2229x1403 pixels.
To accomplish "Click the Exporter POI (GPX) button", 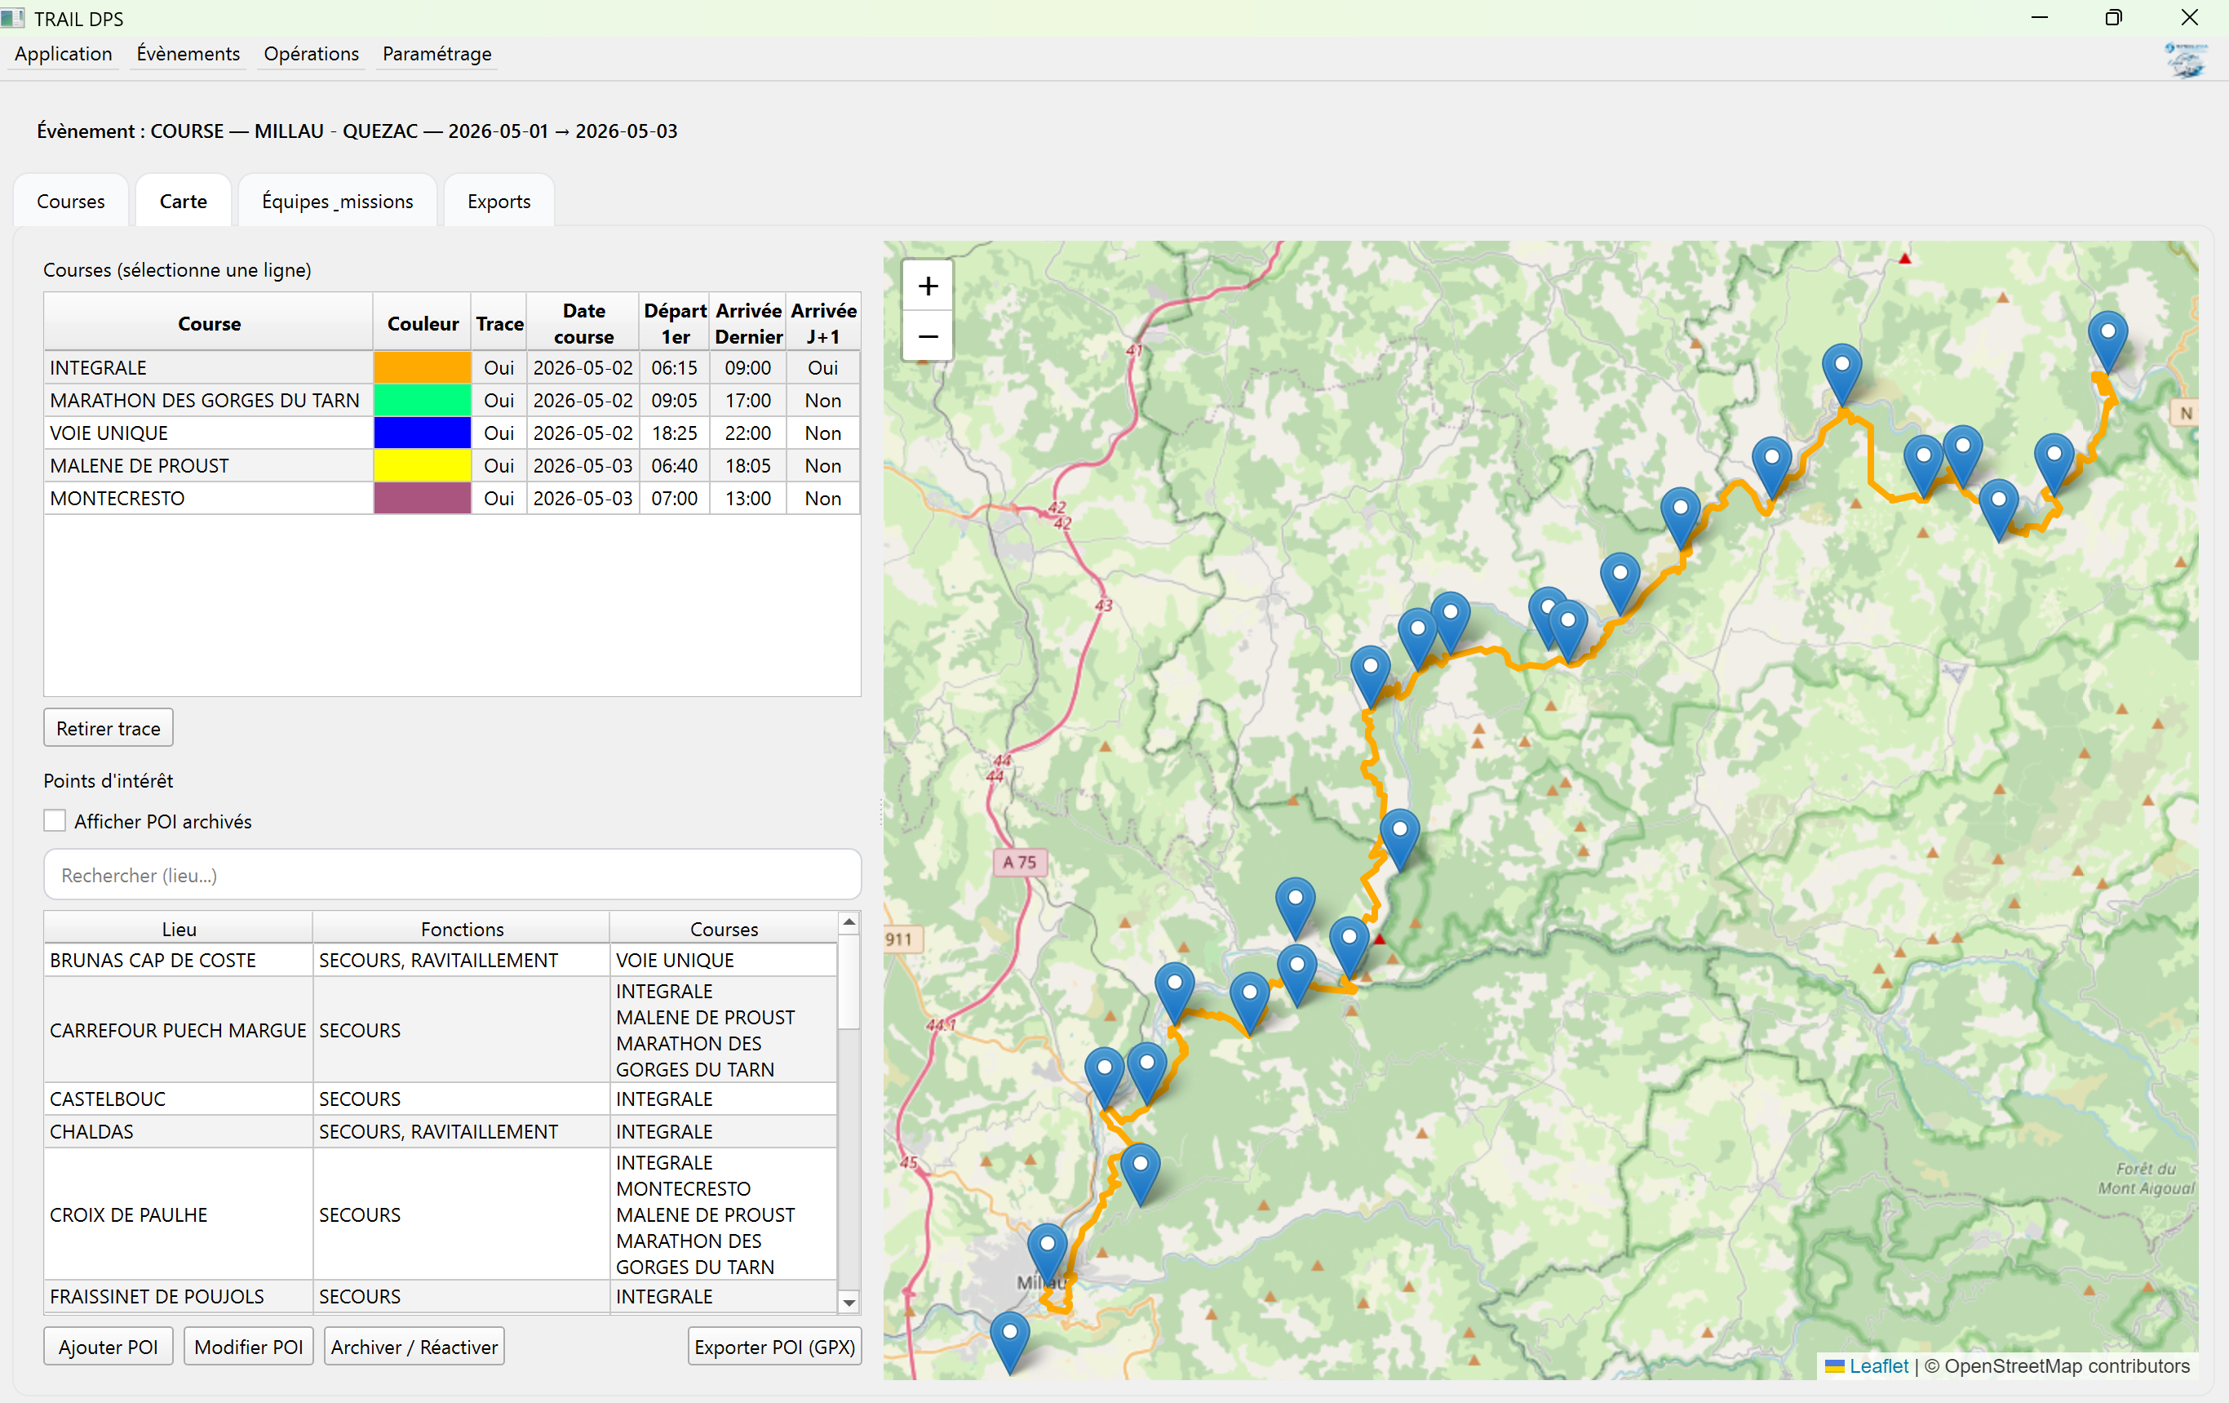I will (x=773, y=1346).
